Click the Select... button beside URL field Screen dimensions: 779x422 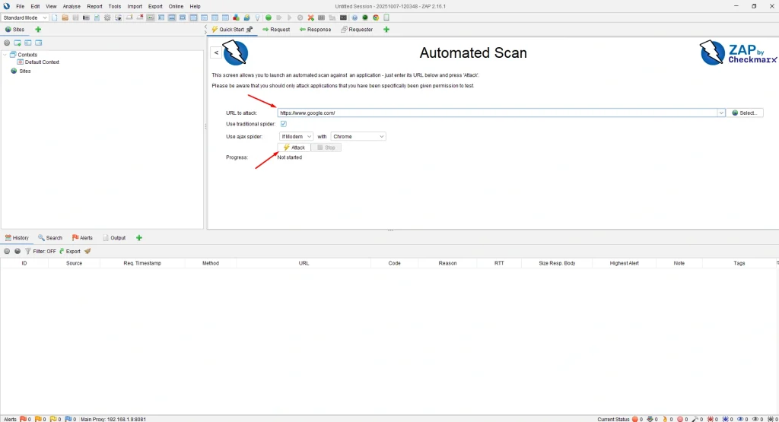click(745, 113)
